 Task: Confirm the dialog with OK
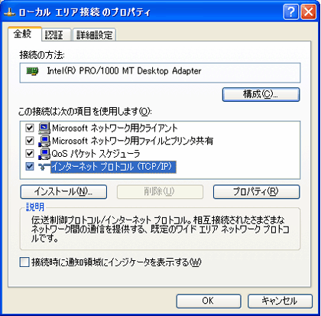point(209,301)
